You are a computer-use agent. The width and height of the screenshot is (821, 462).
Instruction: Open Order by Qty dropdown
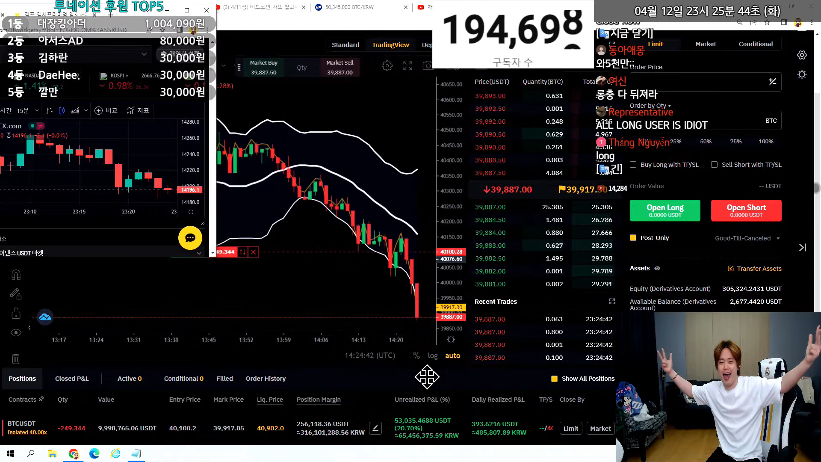coord(650,106)
